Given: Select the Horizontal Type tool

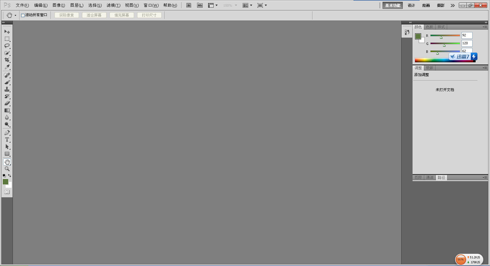Looking at the screenshot, I should coord(7,140).
